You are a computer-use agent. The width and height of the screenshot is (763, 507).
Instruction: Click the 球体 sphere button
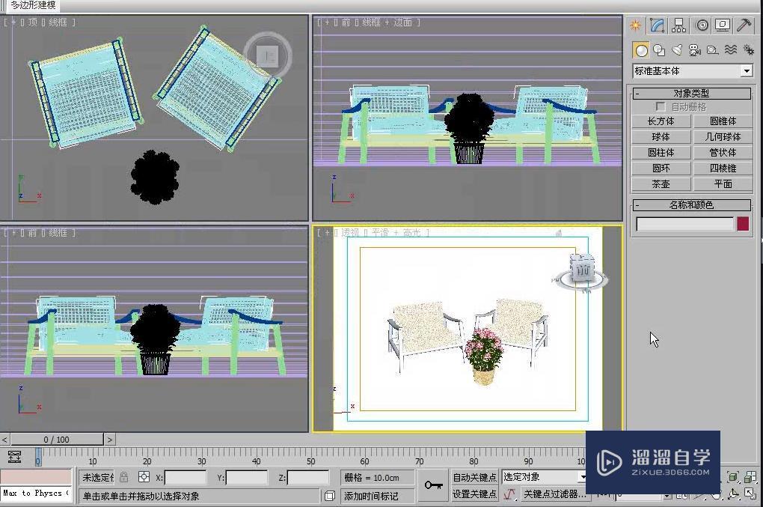coord(661,137)
